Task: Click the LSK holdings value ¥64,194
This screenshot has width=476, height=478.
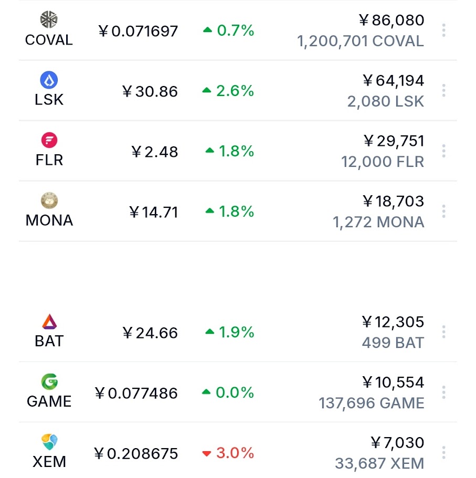Action: click(x=393, y=81)
